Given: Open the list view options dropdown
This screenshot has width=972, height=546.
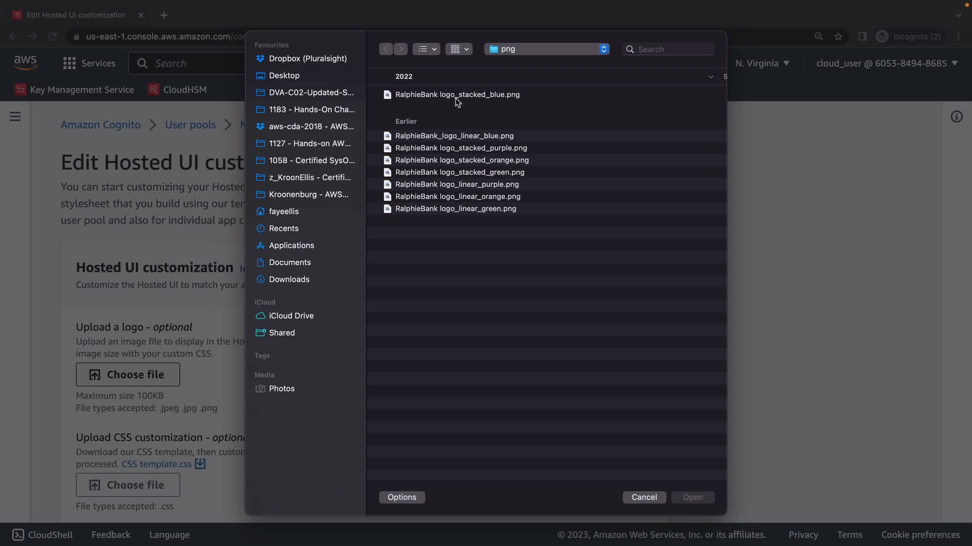Looking at the screenshot, I should 426,49.
